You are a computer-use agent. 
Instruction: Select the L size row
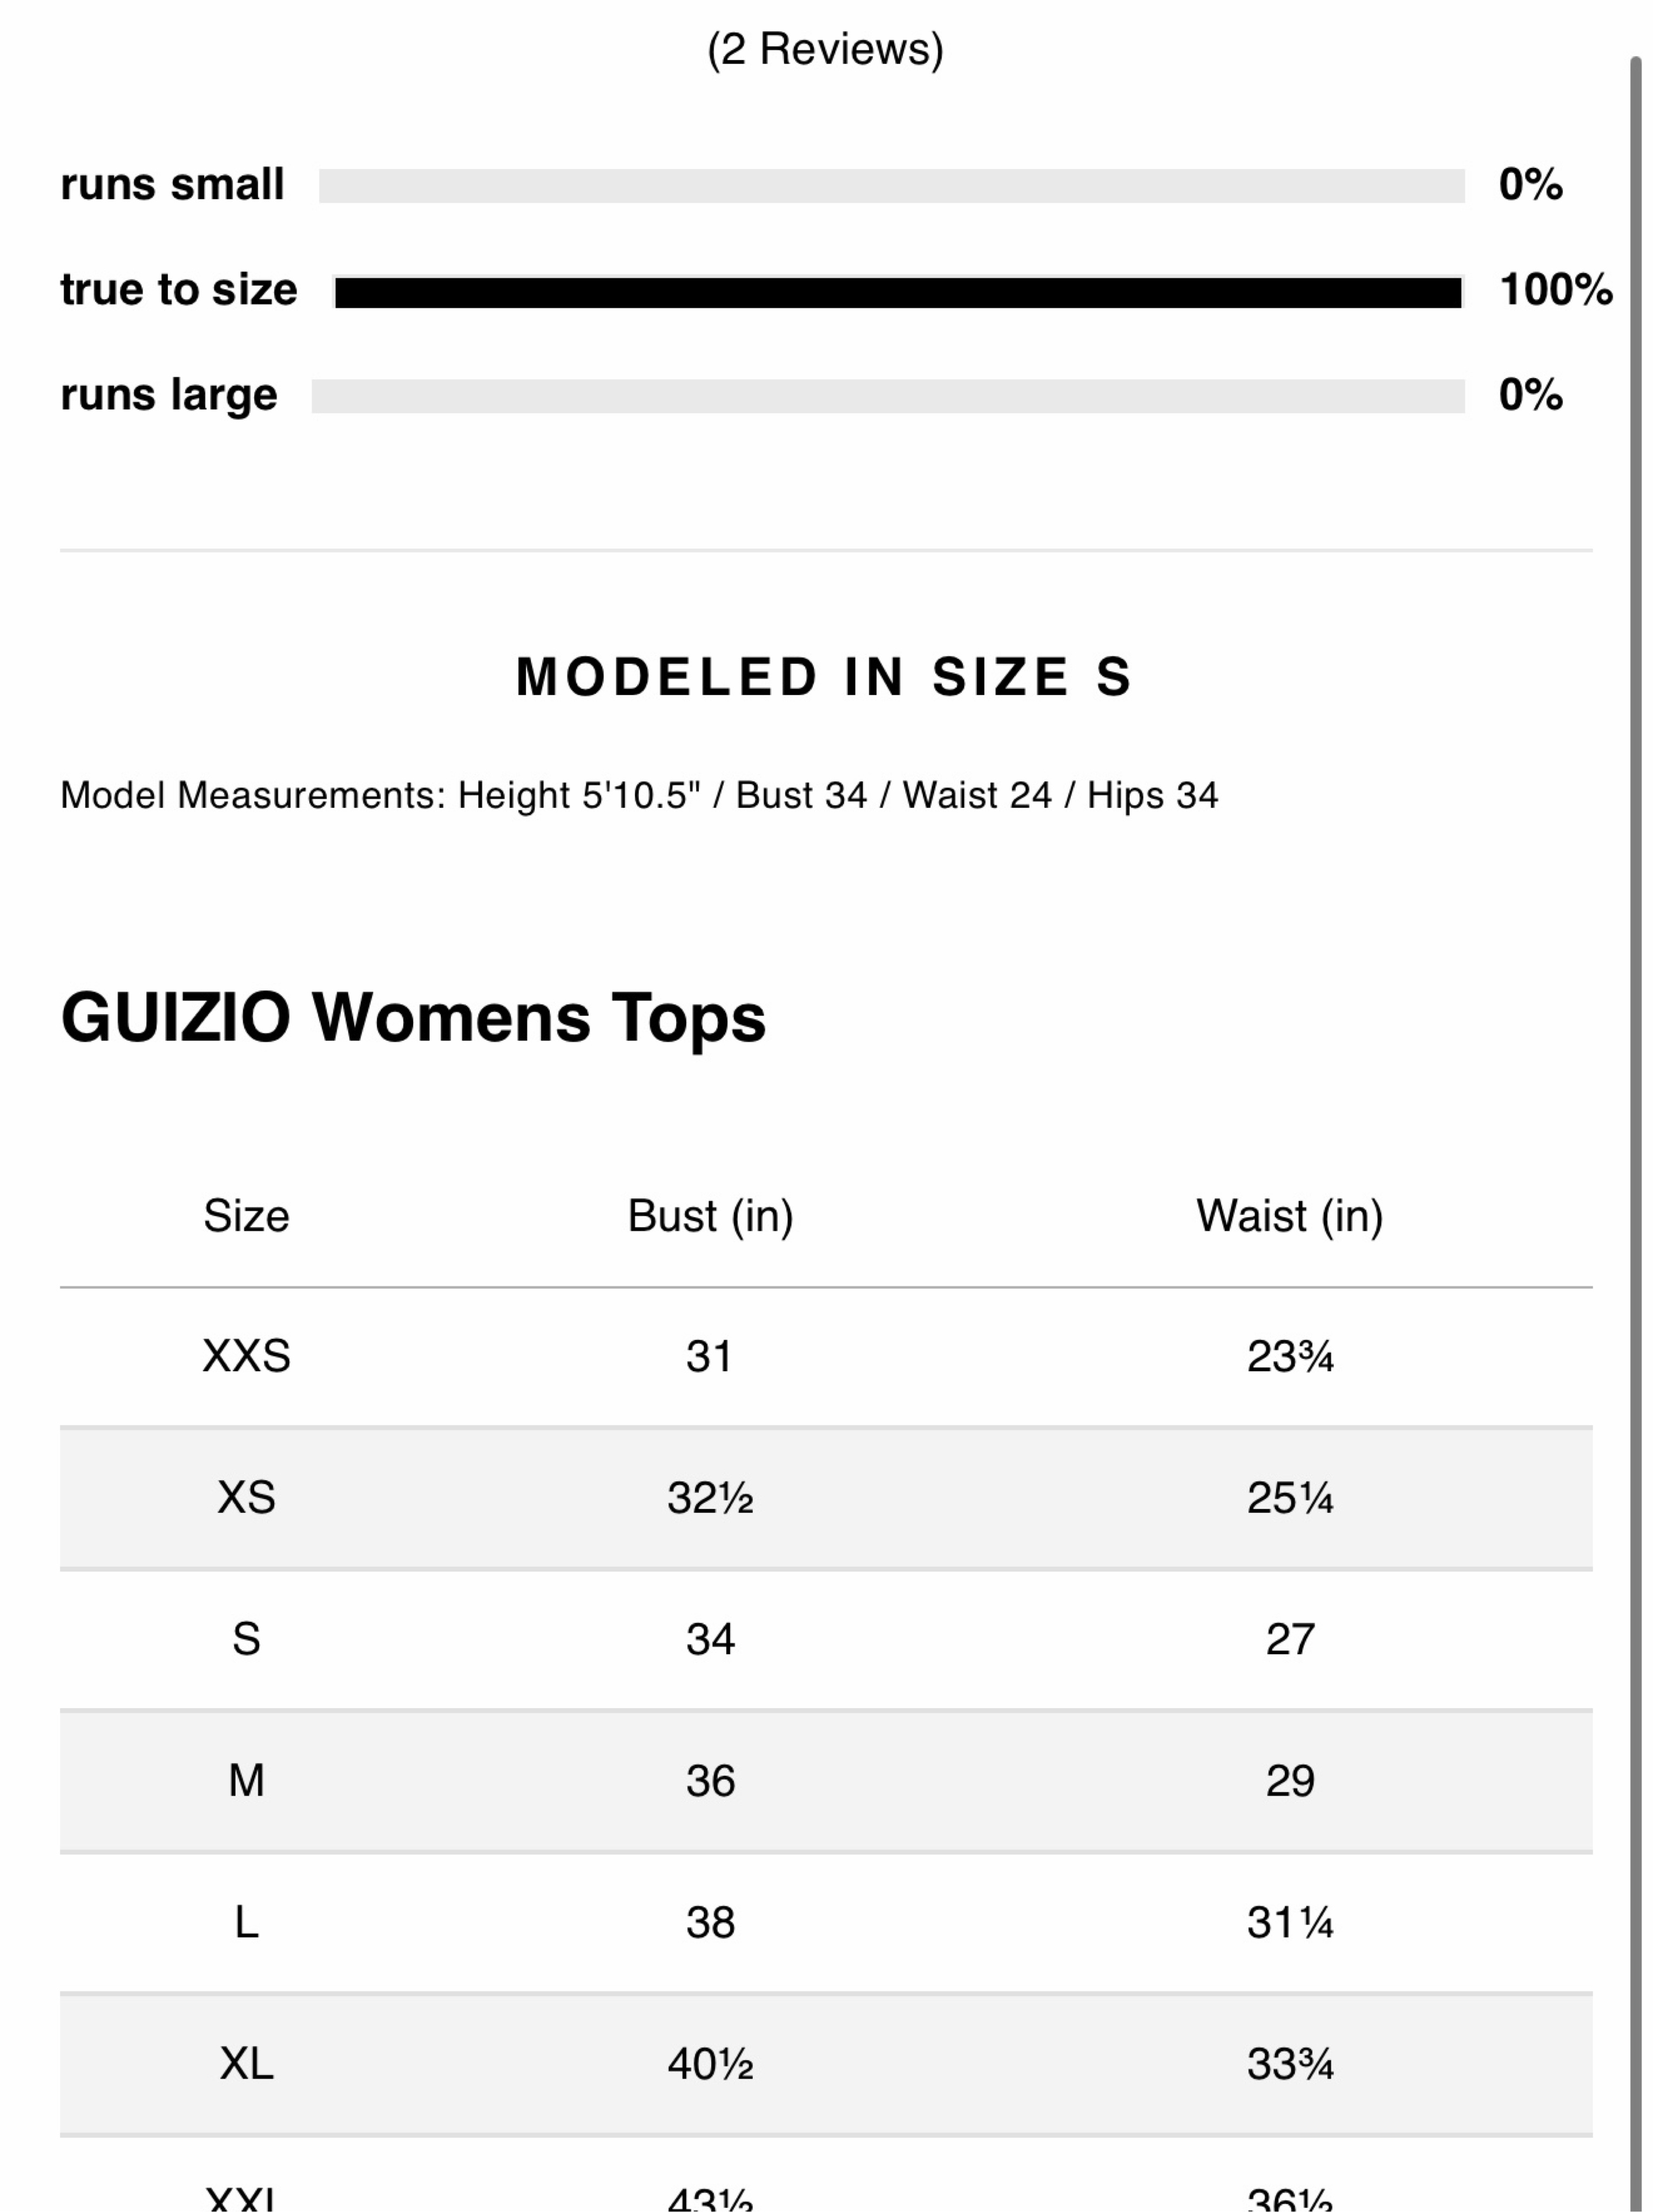point(826,1923)
